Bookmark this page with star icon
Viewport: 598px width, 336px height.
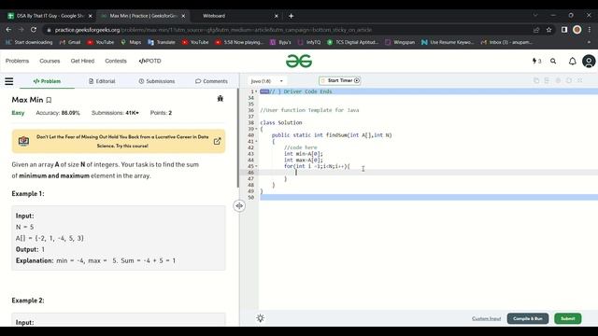[x=548, y=29]
